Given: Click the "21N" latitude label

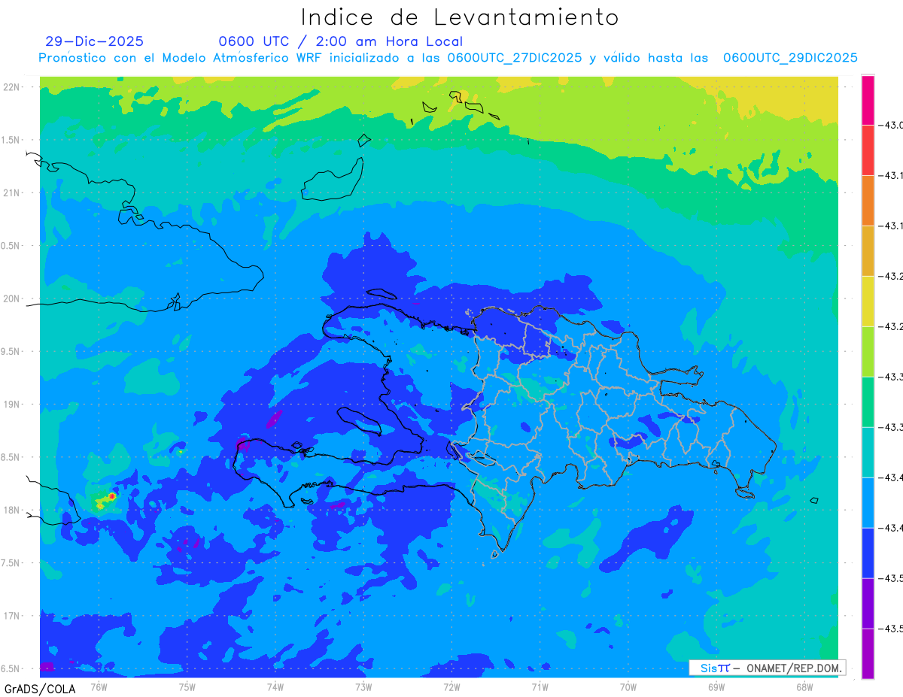Looking at the screenshot, I should click(x=12, y=192).
